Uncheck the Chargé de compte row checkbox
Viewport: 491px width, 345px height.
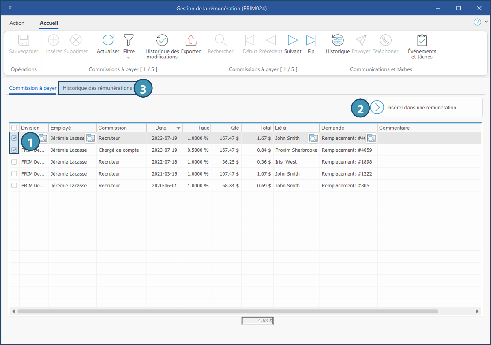(14, 150)
